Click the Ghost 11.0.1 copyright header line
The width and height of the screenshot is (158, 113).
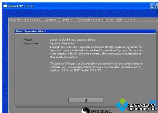tap(73, 20)
